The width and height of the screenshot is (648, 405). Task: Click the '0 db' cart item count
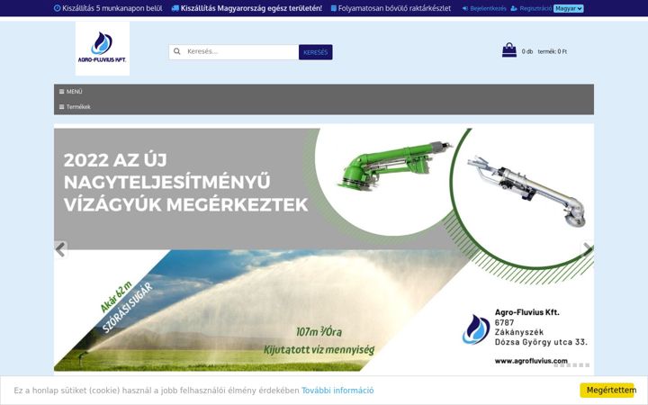[526, 51]
